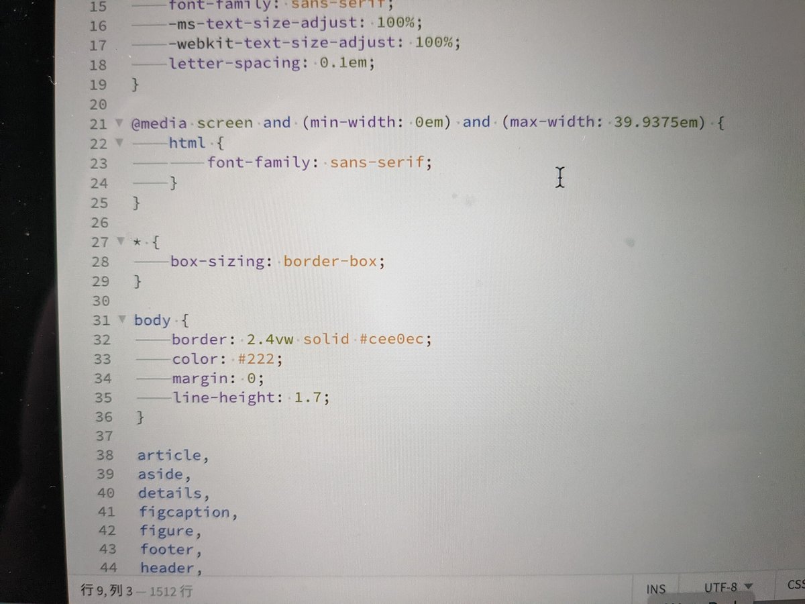
Task: Click the 39.9375em max-width value
Action: pos(655,123)
